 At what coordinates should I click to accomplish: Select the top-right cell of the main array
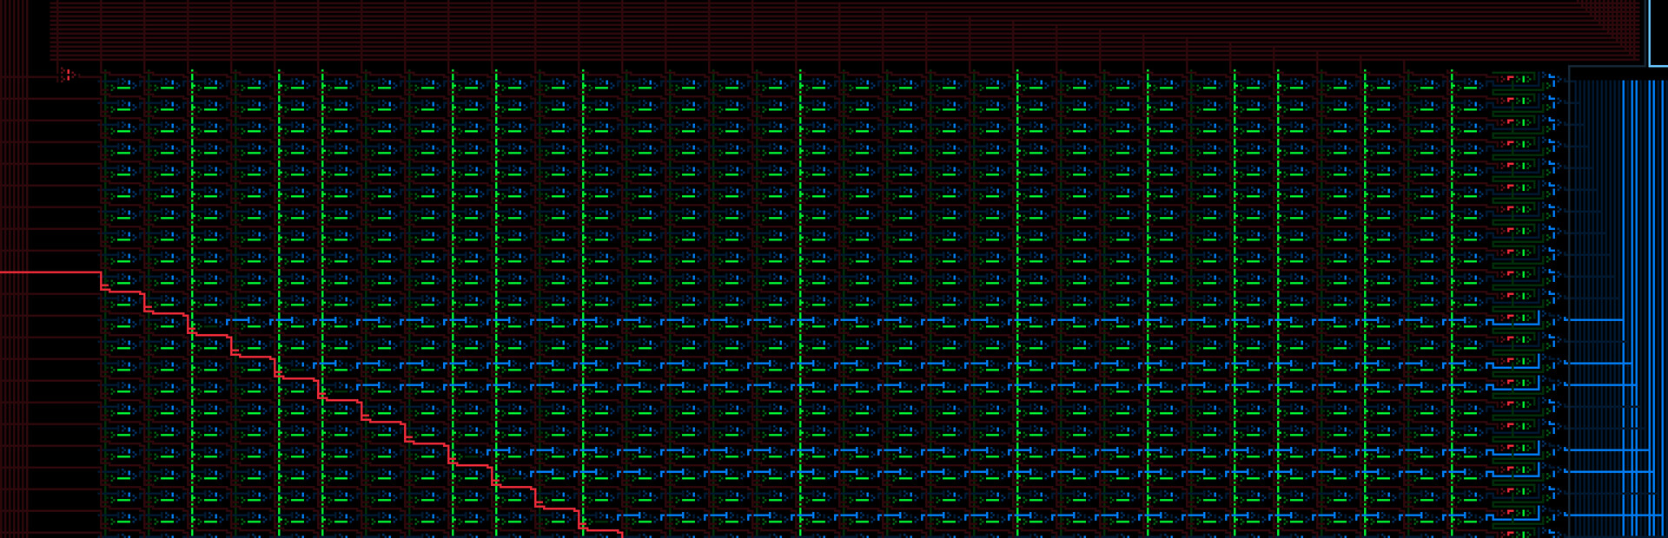click(x=1469, y=84)
